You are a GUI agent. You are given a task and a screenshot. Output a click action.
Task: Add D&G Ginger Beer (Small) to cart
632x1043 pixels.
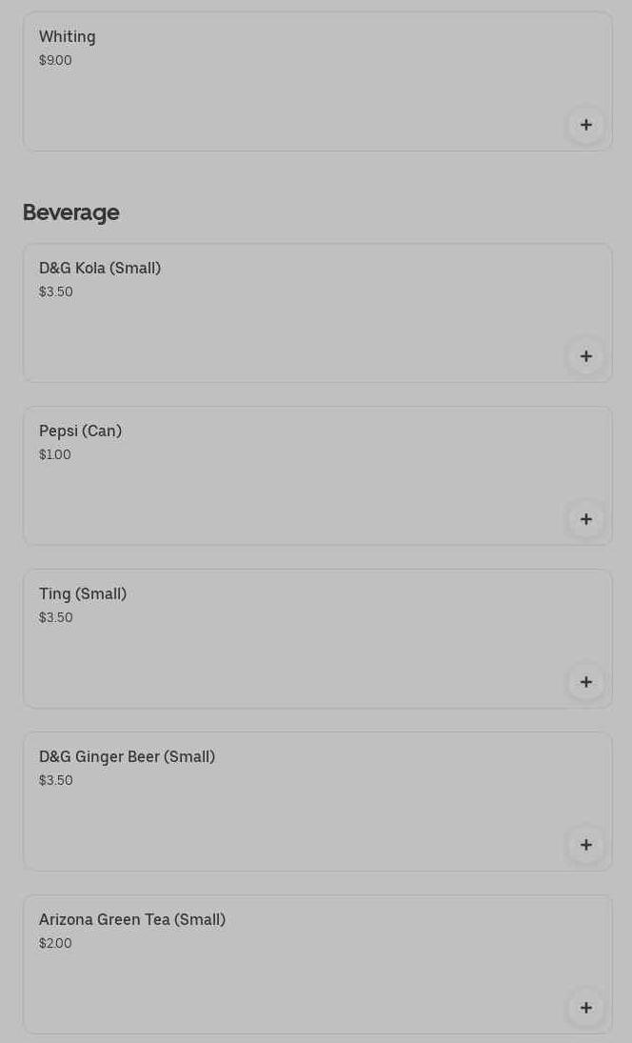(585, 845)
